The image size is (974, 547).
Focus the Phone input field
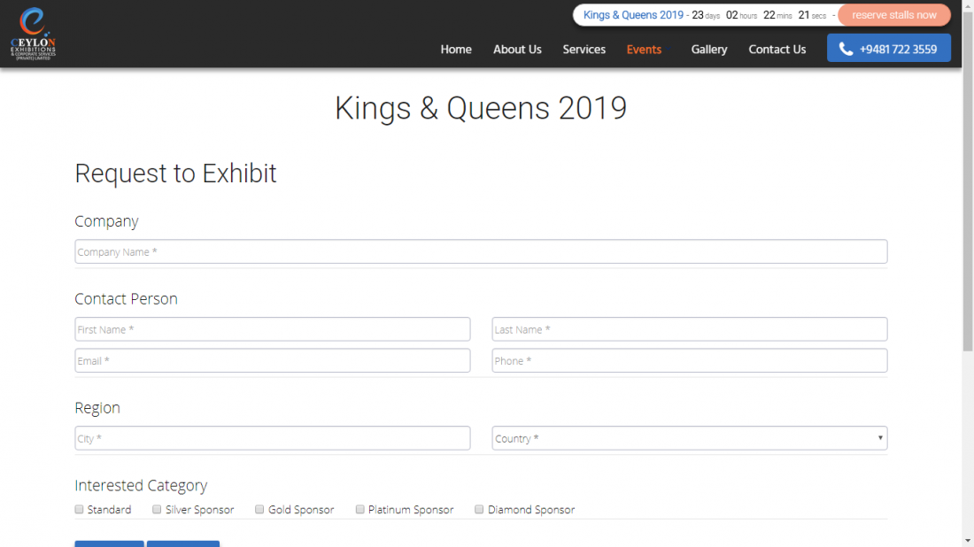pos(690,361)
